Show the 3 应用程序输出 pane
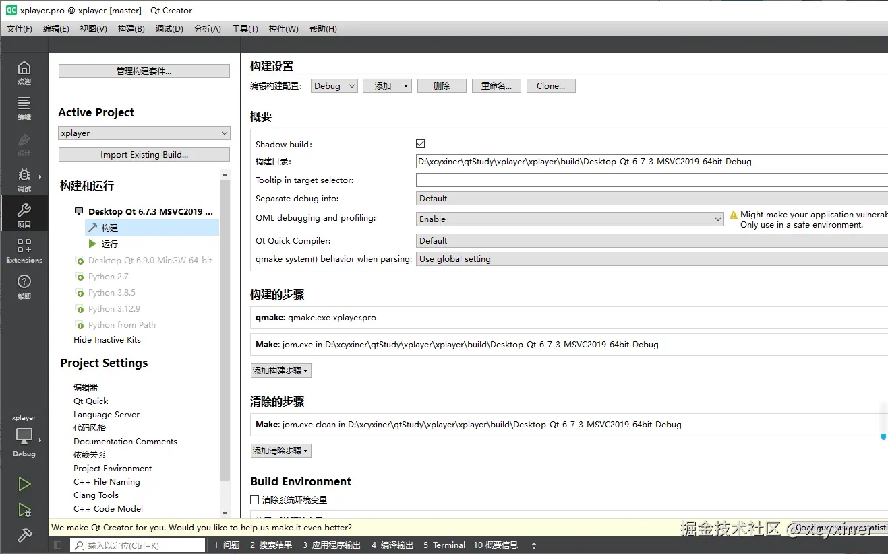Screen dimensions: 888x554 [x=332, y=545]
